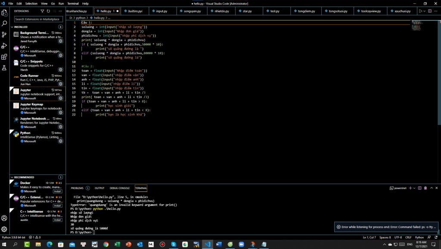Open the Source Control view

point(4,34)
